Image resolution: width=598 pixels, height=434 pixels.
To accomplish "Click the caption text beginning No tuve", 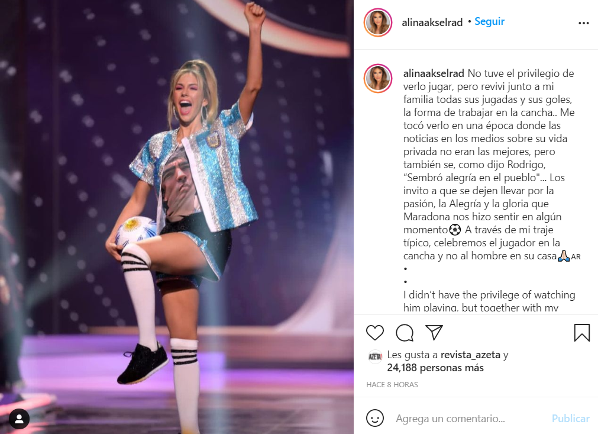I will coord(489,165).
